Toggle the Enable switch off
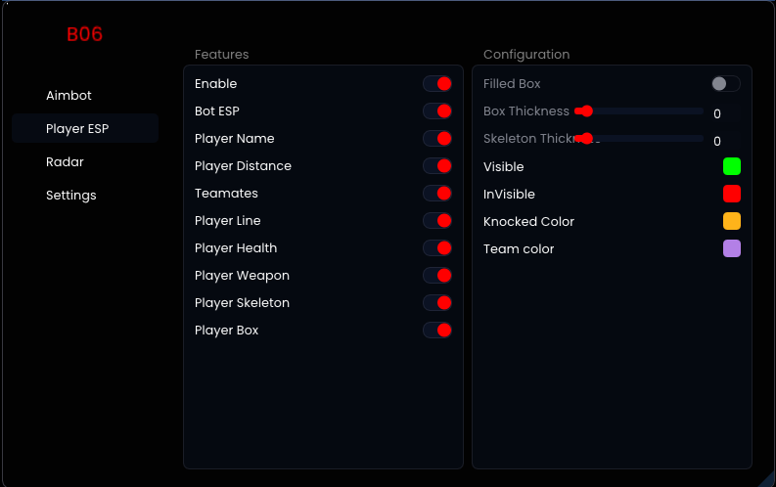Screen dimensions: 776x487 (437, 84)
